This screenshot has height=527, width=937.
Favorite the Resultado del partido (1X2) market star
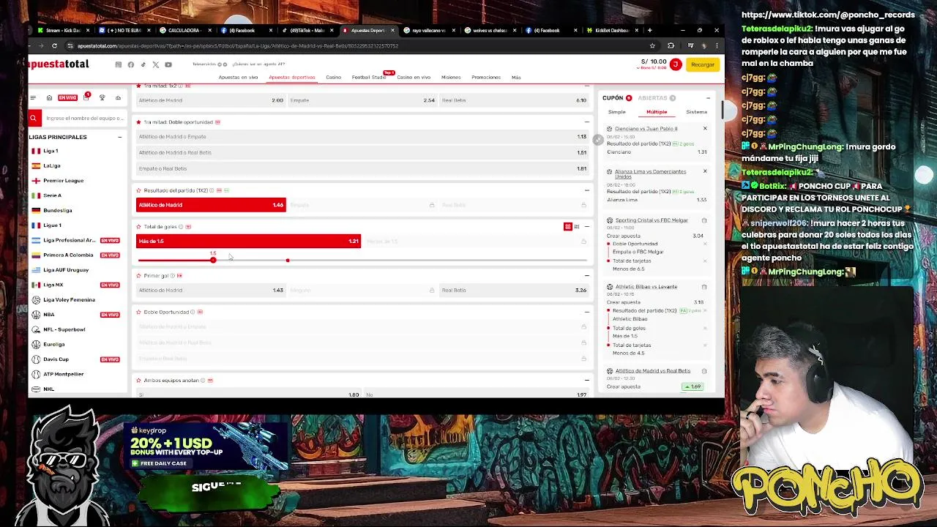click(x=138, y=190)
